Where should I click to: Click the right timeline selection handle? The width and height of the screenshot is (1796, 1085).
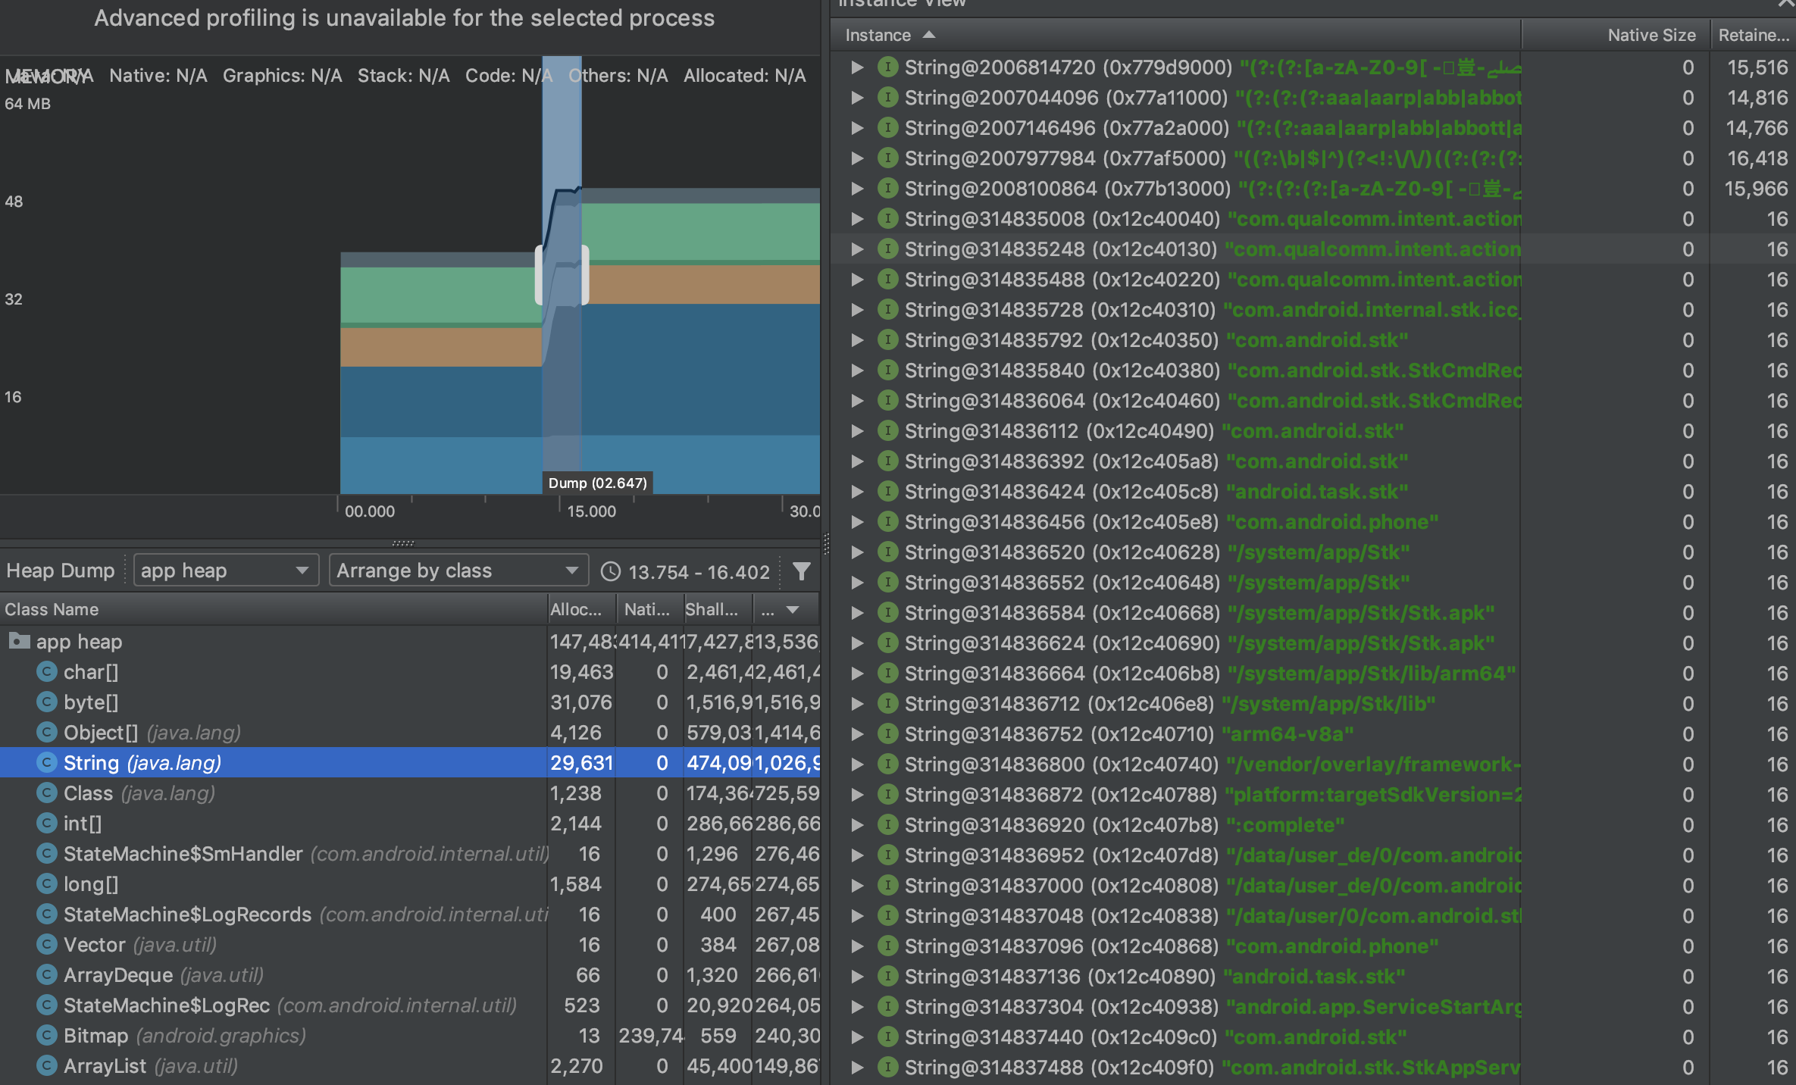pyautogui.click(x=585, y=274)
